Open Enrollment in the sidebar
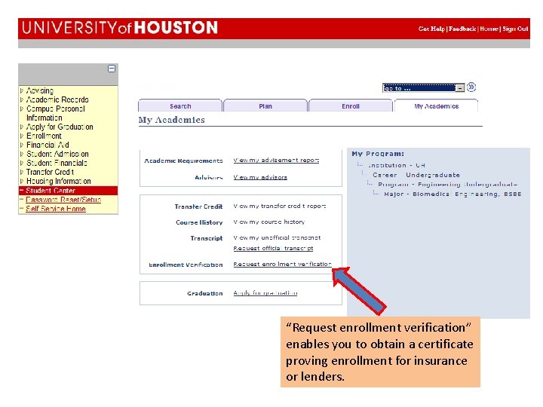 point(44,136)
